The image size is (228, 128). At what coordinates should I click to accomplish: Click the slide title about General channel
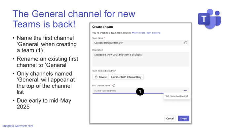coord(74,19)
